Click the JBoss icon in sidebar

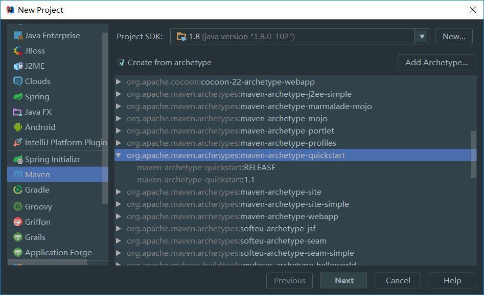(x=18, y=51)
